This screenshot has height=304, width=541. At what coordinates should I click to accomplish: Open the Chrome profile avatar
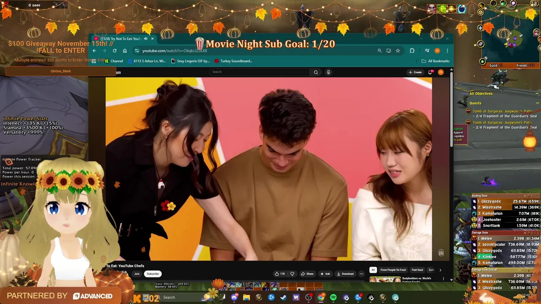[437, 51]
